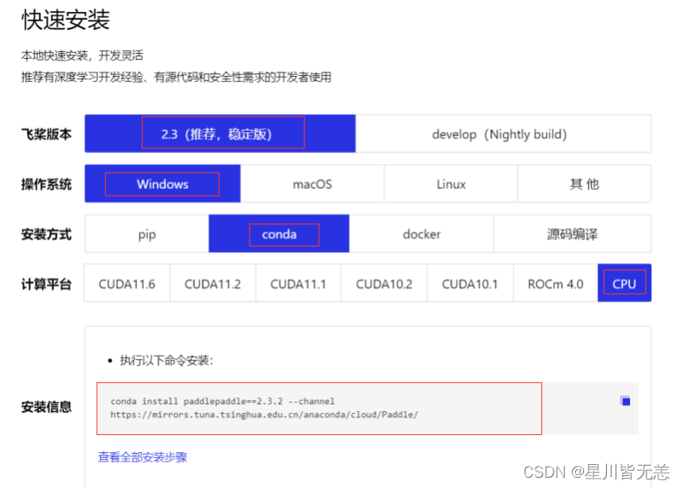
Task: Select conda installation method
Action: [279, 234]
